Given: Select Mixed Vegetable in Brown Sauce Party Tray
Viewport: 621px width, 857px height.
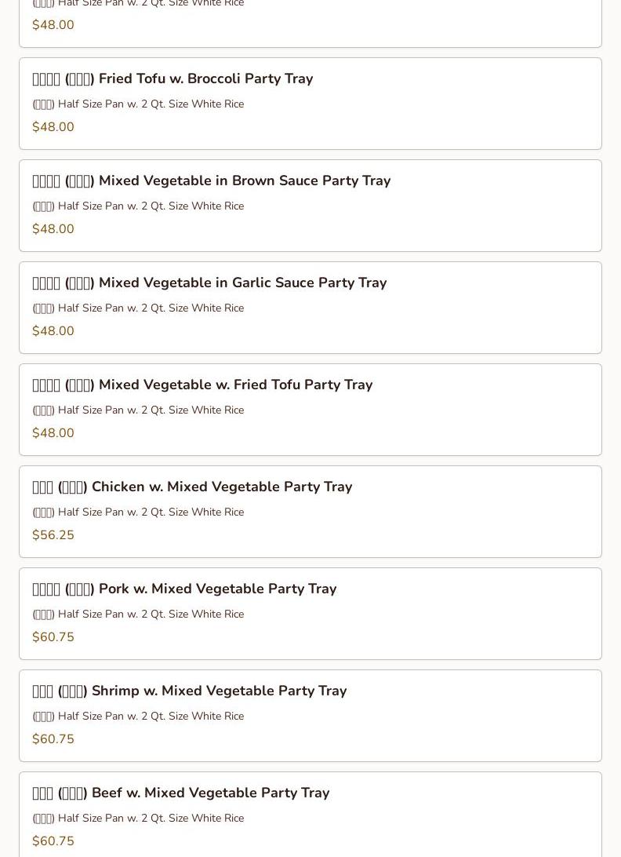Looking at the screenshot, I should [212, 181].
